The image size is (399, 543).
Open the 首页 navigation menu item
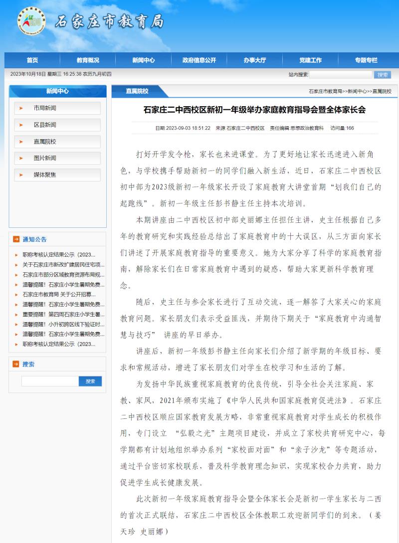(32, 60)
